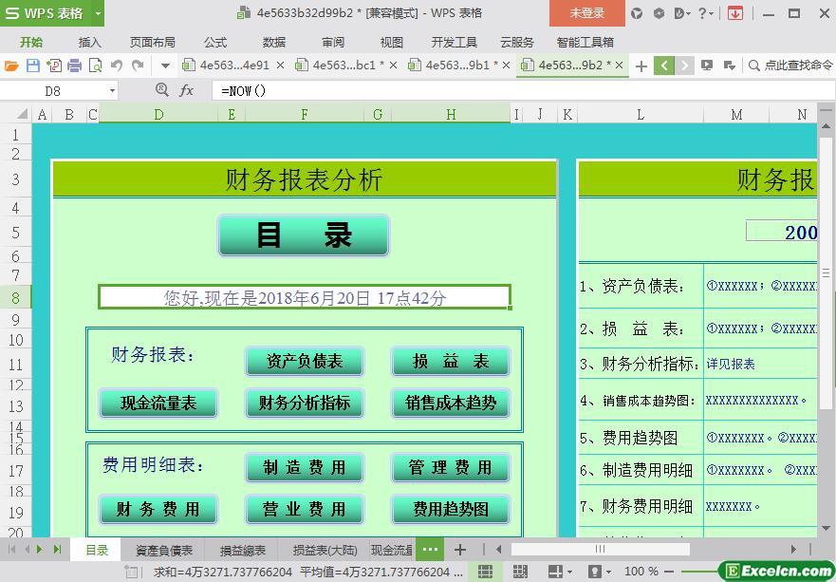Screen dimensions: 836x582
Task: Open the WPS 表格 application menu dropdown
Action: 98,13
